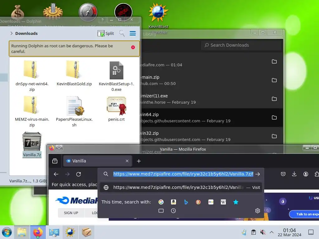319x239 pixels.
Task: Open clipboard icon in system tray
Action: pyautogui.click(x=254, y=232)
